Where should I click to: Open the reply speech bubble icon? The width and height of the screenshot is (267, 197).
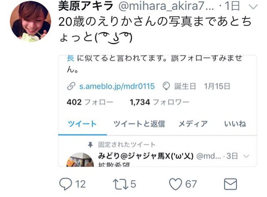(65, 184)
